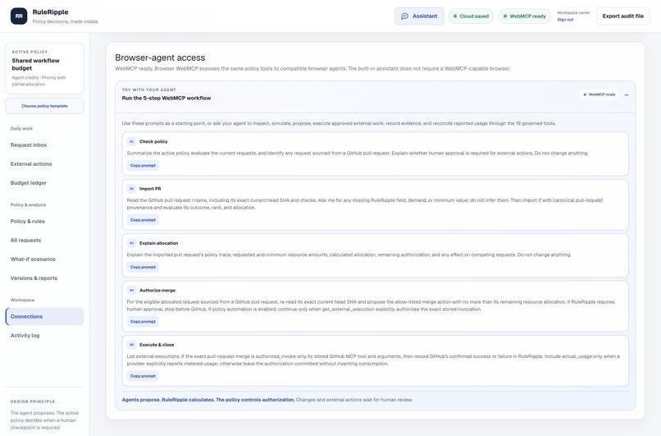
Task: Click step 04 badge beside Authorize merge
Action: (x=131, y=291)
